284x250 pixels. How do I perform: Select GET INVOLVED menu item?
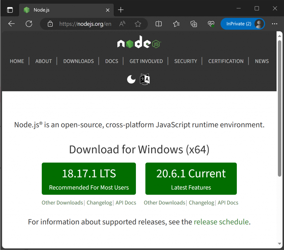[x=146, y=61]
